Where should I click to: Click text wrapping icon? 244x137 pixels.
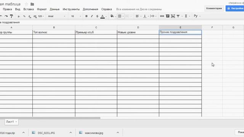point(152,16)
